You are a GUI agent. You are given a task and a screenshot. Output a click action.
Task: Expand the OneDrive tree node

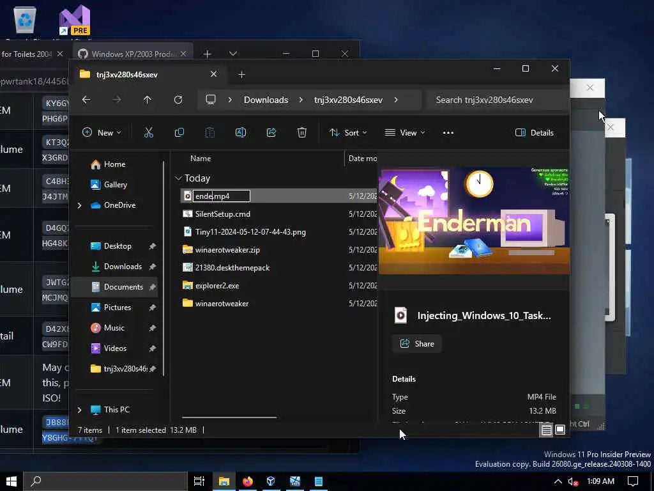(x=80, y=205)
